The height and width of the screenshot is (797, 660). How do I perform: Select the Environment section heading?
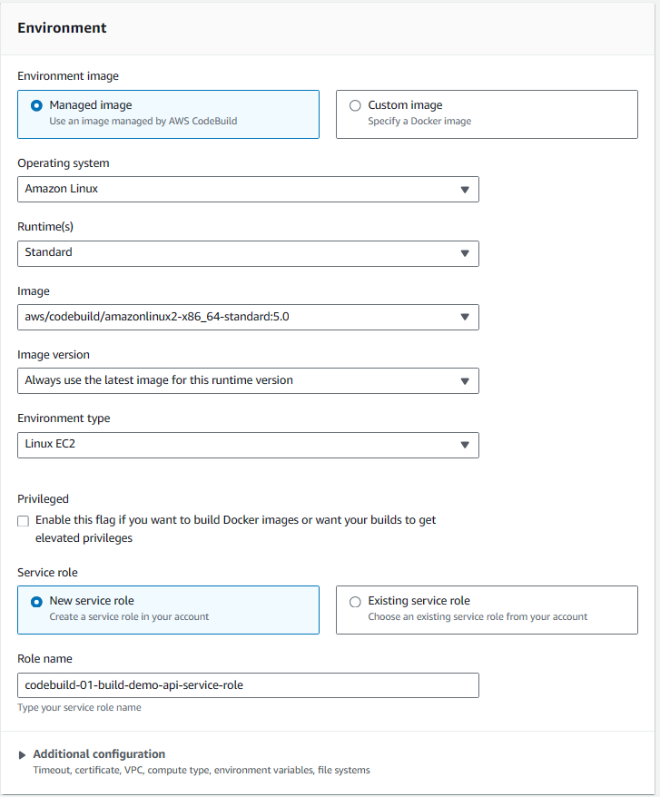pos(62,28)
